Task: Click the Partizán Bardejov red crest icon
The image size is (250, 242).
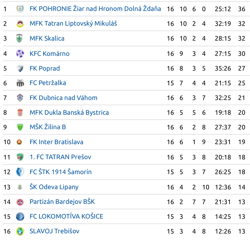Action: [20, 202]
